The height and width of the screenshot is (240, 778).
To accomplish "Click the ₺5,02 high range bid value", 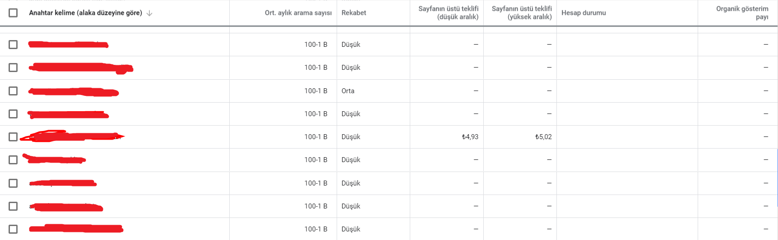I will coord(543,137).
